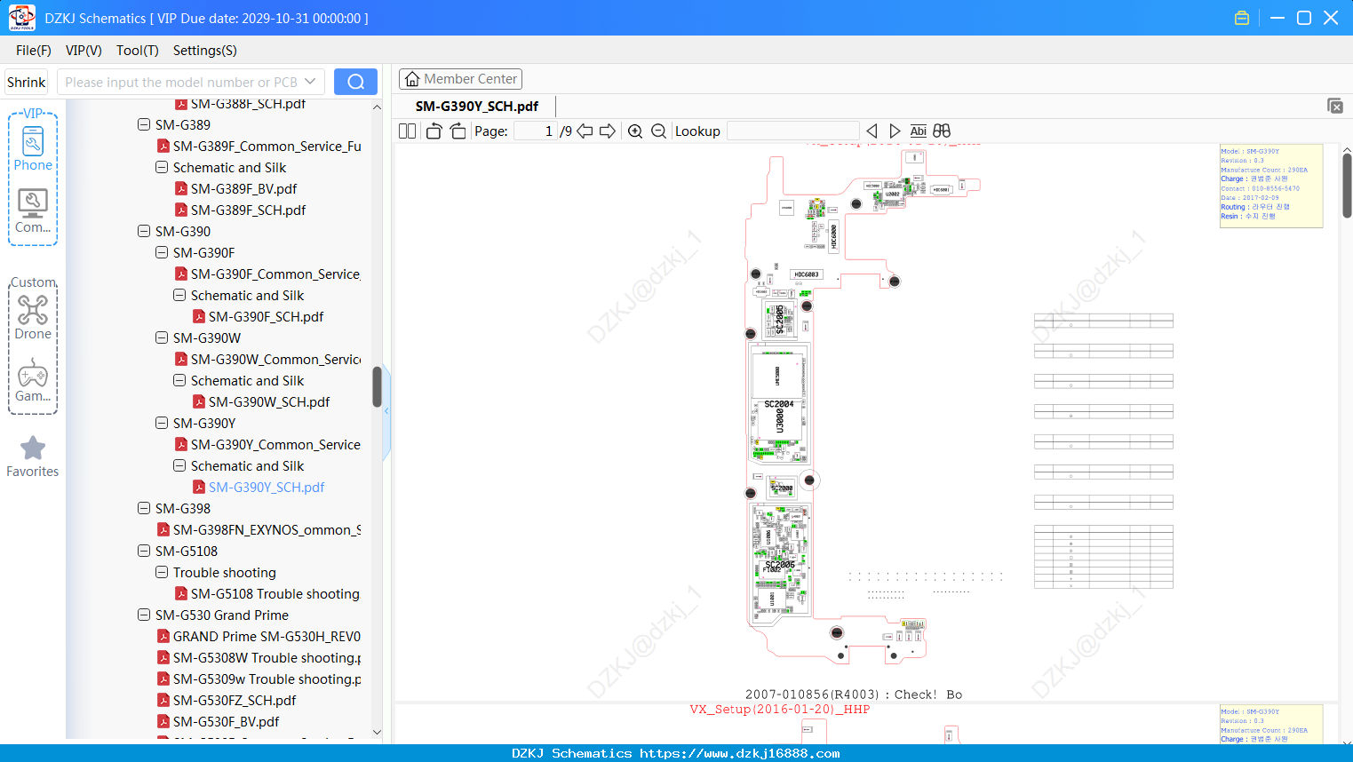Open SM-G390F_SCH.pdf file
The height and width of the screenshot is (762, 1353).
pyautogui.click(x=258, y=316)
